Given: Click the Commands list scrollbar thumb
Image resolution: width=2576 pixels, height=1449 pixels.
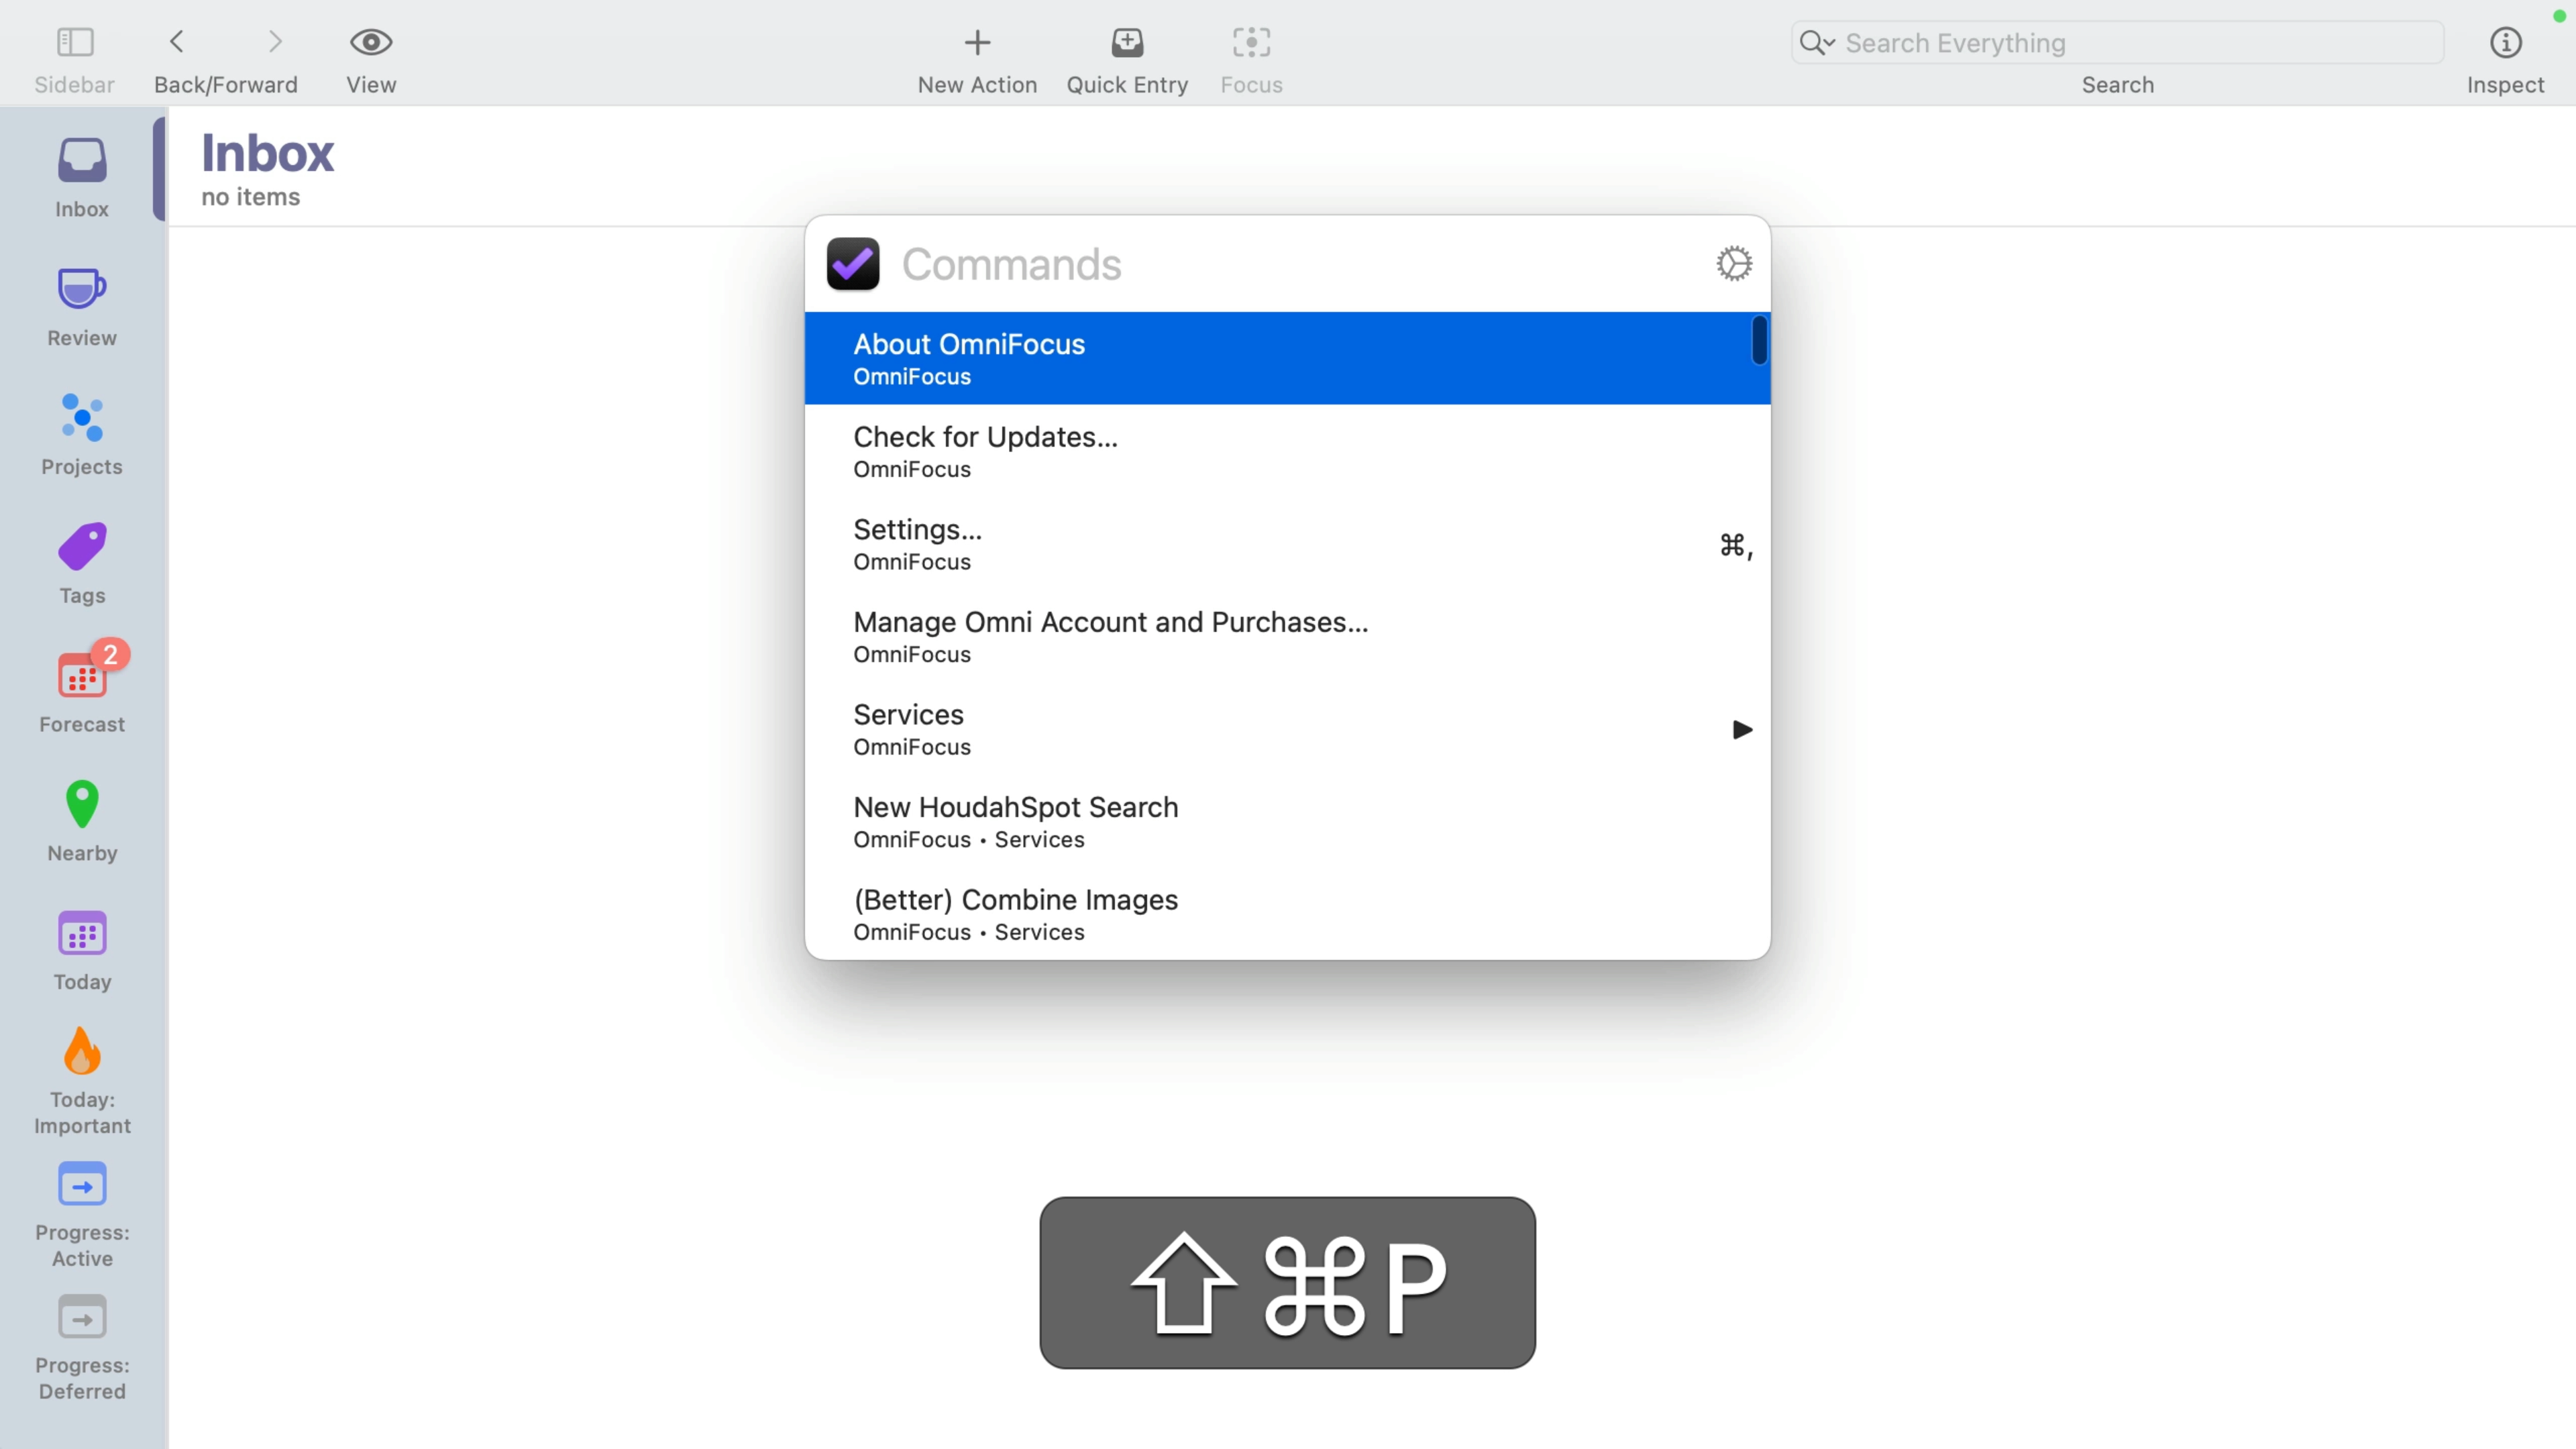Looking at the screenshot, I should 1759,340.
